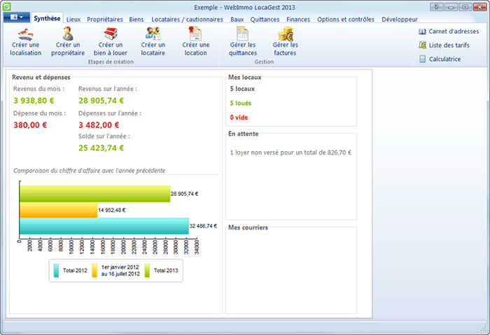Click the Créer un propriétaire icon
The width and height of the screenshot is (490, 335).
[68, 34]
